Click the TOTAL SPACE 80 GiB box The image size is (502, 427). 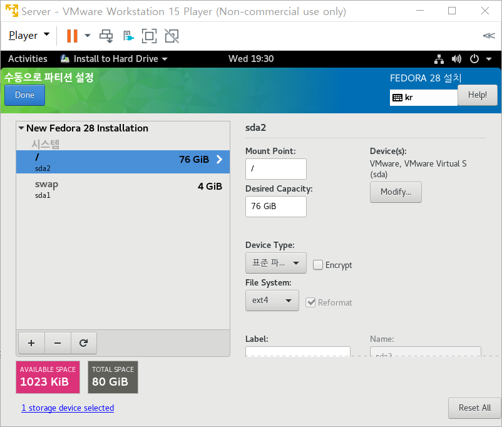(x=113, y=377)
